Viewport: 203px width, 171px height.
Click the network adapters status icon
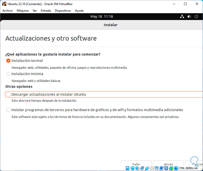[x=142, y=168]
